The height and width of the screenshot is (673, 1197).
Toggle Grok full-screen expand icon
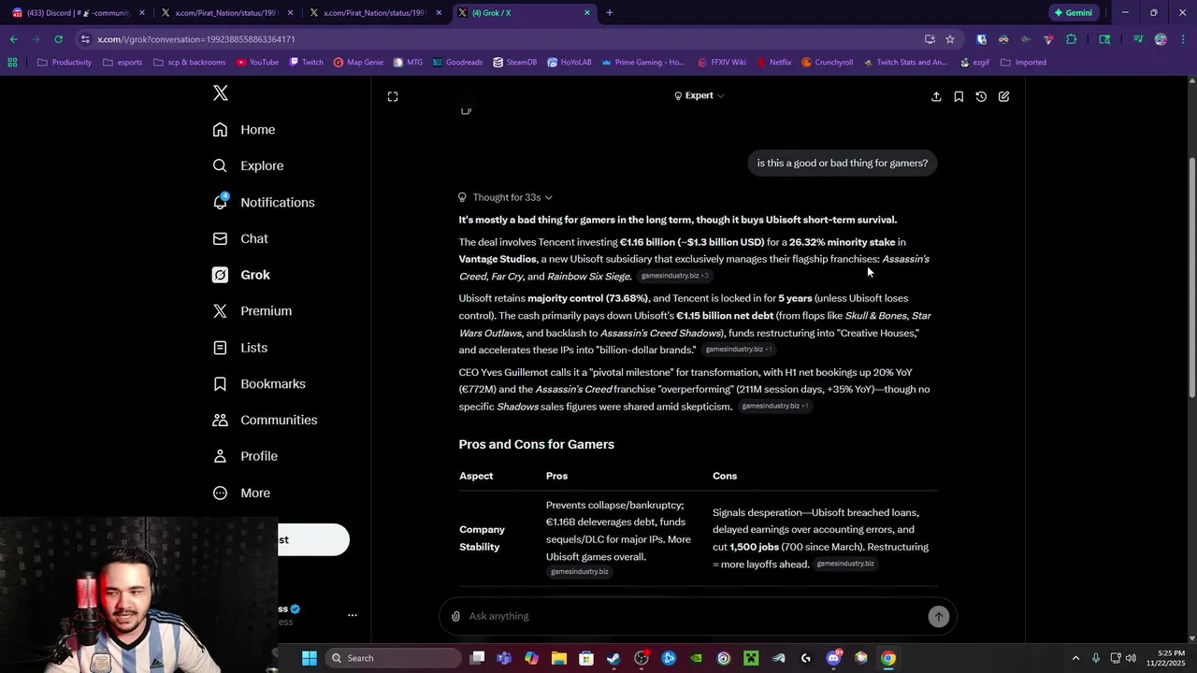pos(393,96)
